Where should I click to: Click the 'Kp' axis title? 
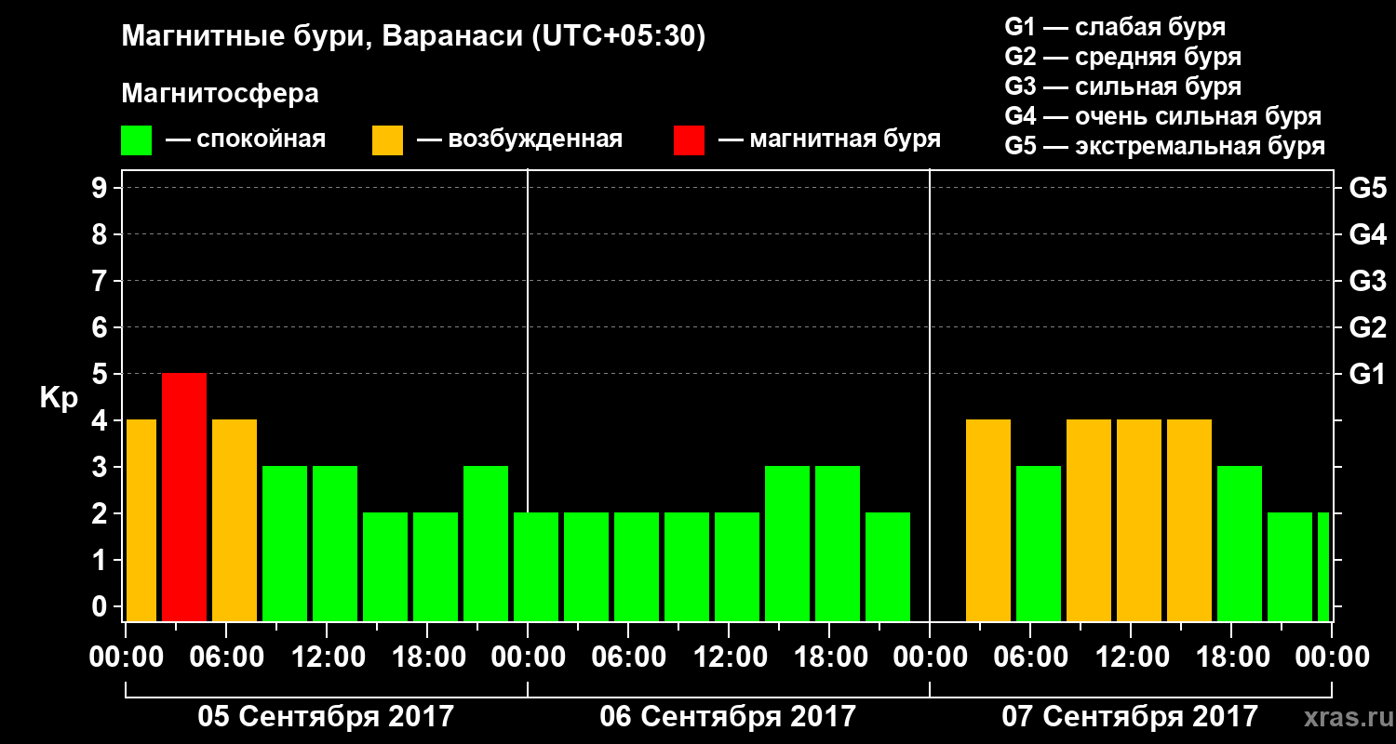tap(60, 399)
